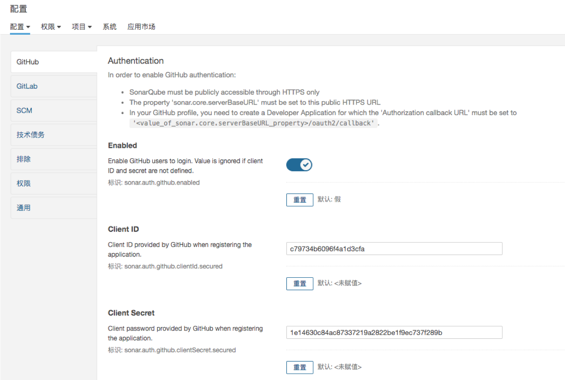The width and height of the screenshot is (565, 380).
Task: Click the checkmark knob on Enabled switch
Action: (306, 165)
